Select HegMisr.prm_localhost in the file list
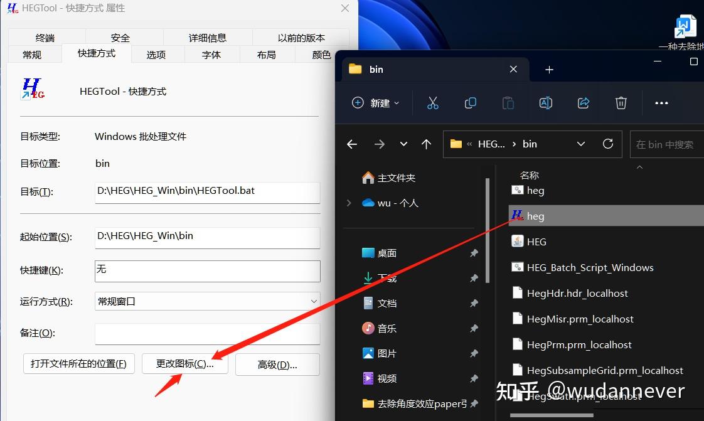704x421 pixels. tap(580, 319)
